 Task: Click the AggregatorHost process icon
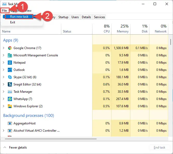10,123
